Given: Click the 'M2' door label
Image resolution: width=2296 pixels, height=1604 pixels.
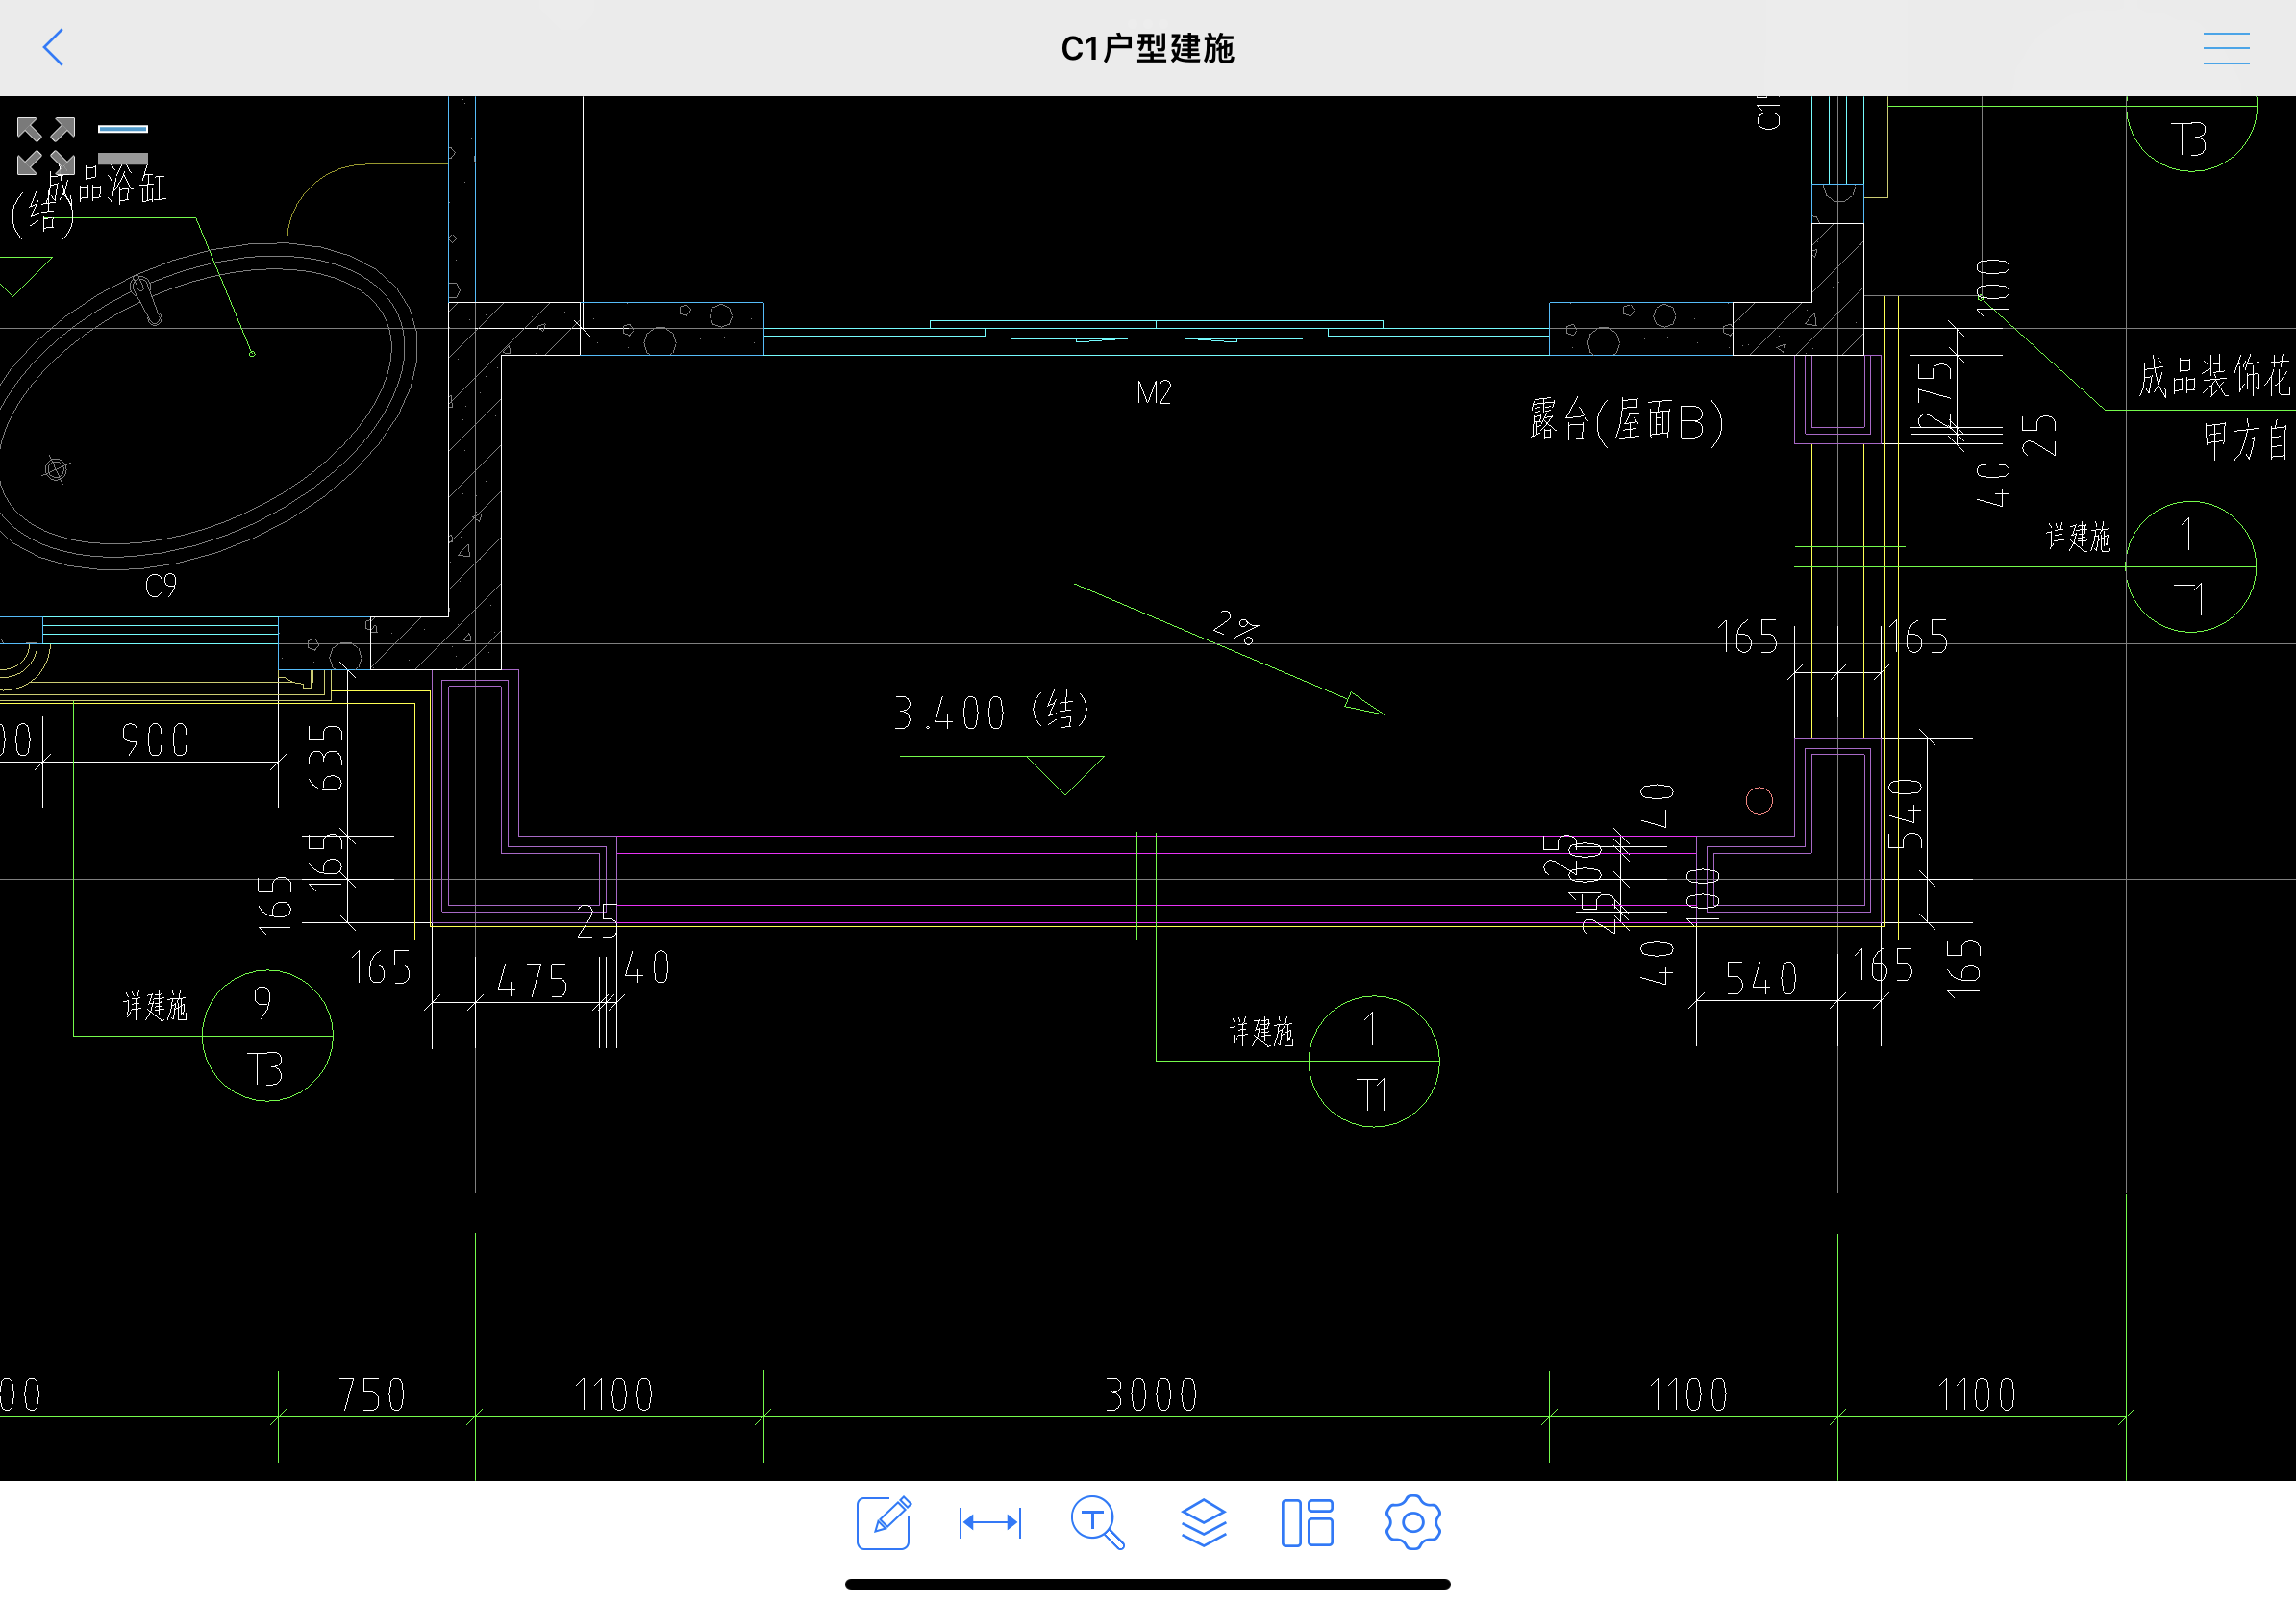Looking at the screenshot, I should [x=1154, y=392].
